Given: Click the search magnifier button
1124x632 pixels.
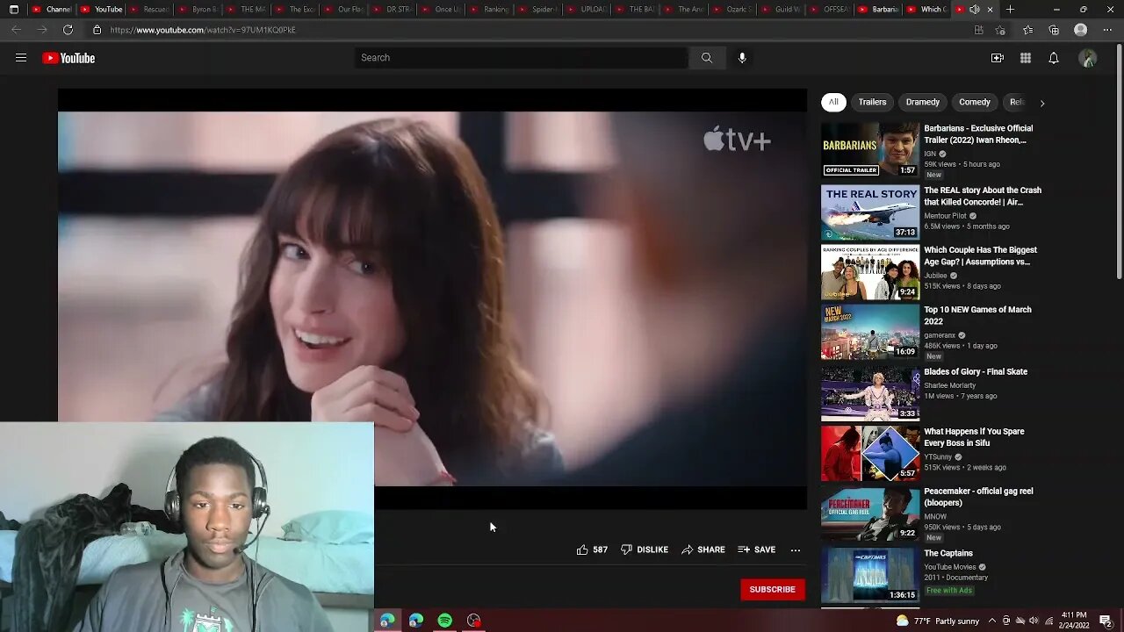Looking at the screenshot, I should [707, 58].
